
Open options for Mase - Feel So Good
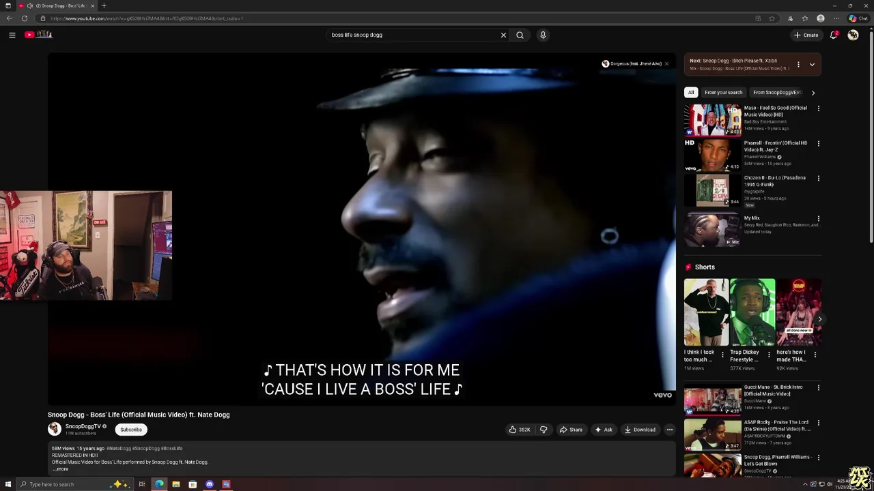818,108
